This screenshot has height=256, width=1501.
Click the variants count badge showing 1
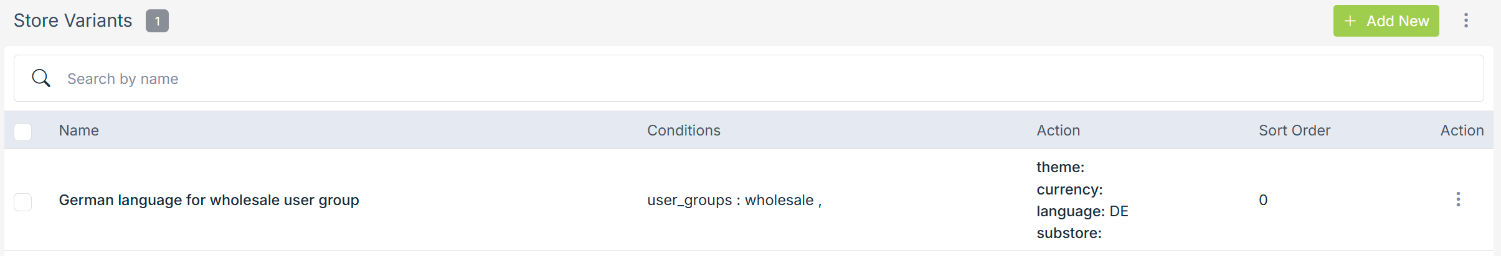(x=157, y=21)
